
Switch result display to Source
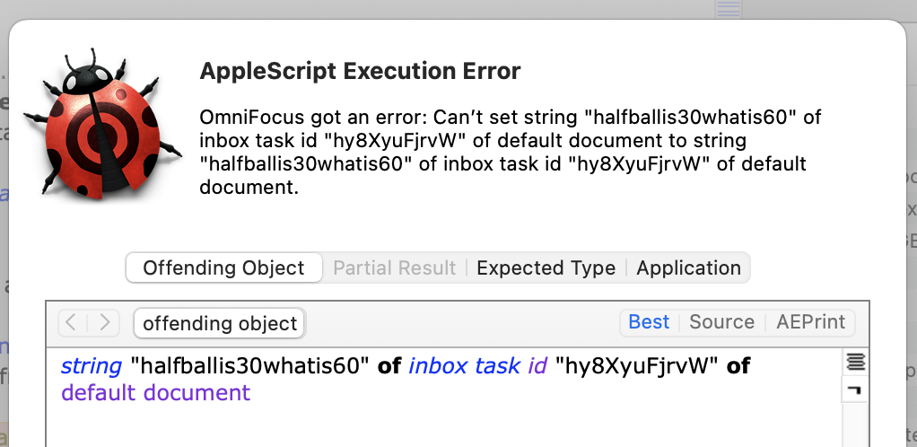point(721,322)
